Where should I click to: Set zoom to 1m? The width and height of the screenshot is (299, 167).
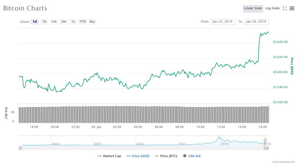point(54,22)
